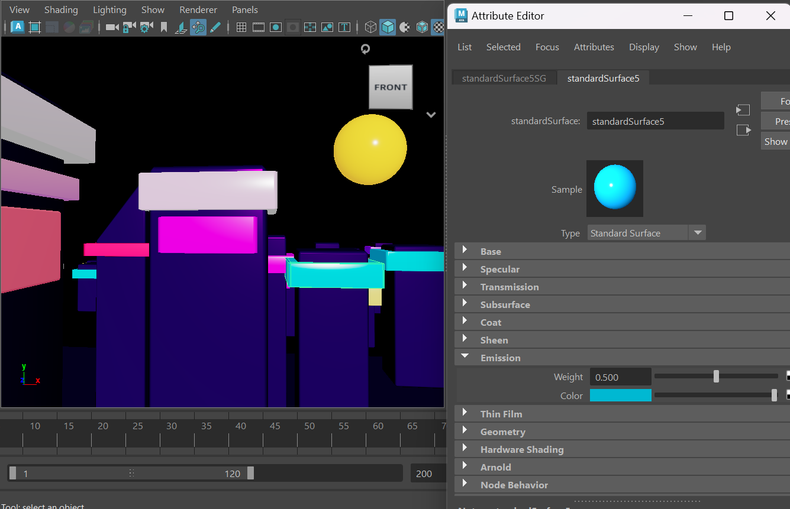Open the Display menu in Attribute Editor
Screen dimensions: 790x509
(644, 47)
